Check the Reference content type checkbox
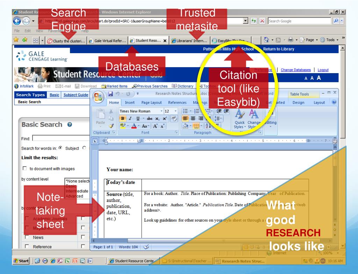The width and height of the screenshot is (358, 274). [27, 246]
